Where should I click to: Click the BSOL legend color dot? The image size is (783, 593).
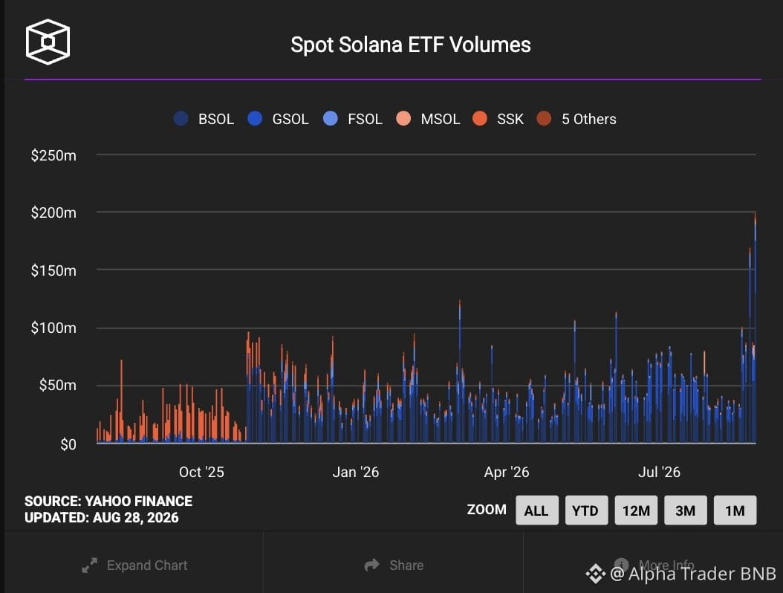(x=181, y=118)
